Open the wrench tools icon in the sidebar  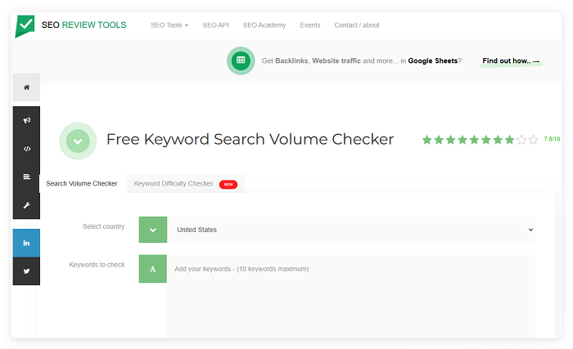[26, 205]
